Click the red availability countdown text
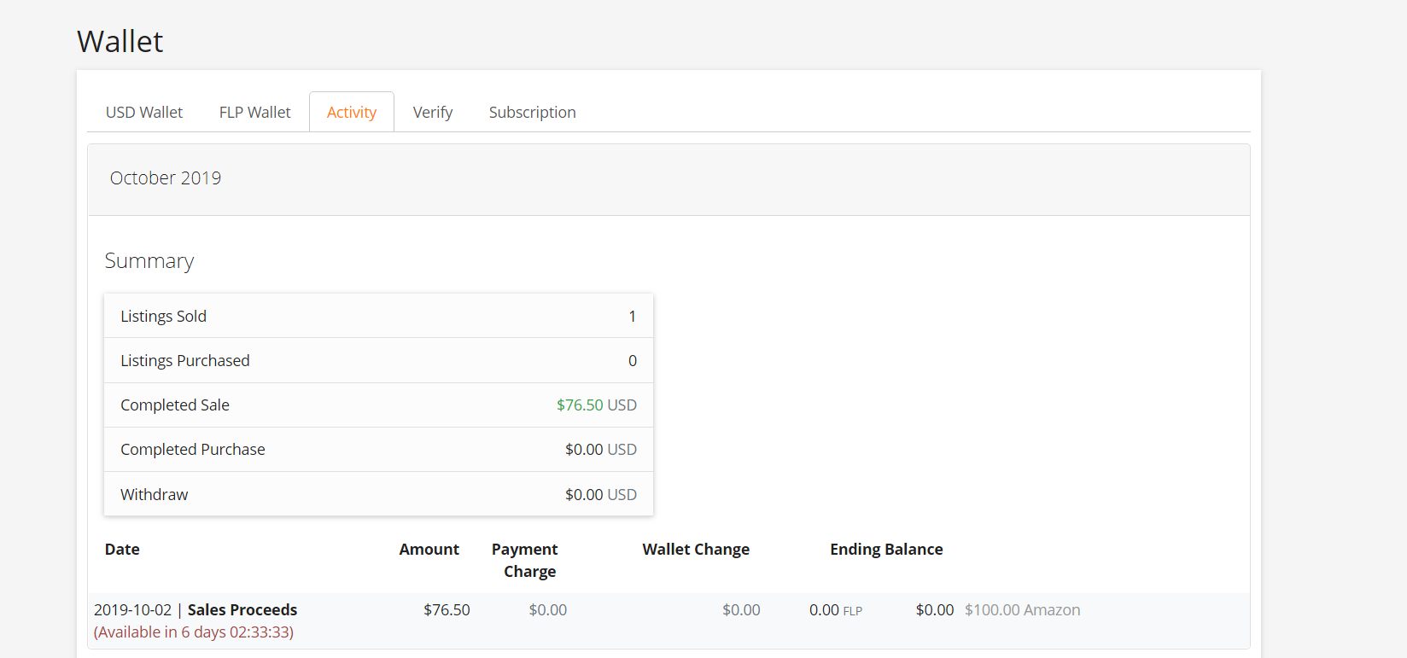 click(194, 632)
